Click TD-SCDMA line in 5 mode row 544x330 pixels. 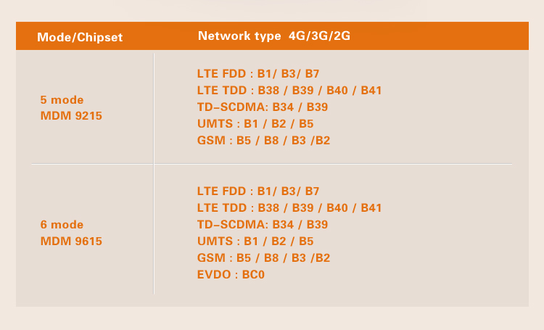pyautogui.click(x=263, y=107)
